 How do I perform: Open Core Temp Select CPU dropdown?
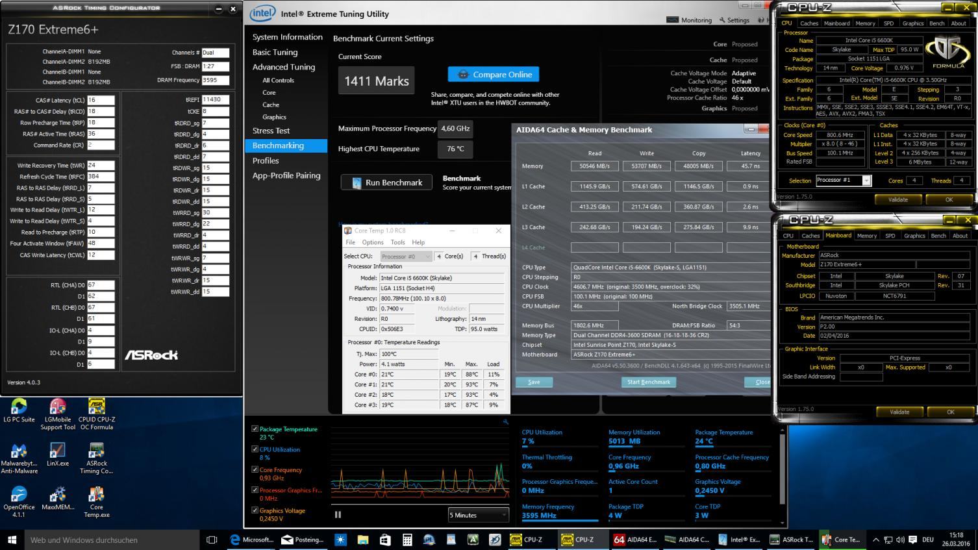click(406, 256)
